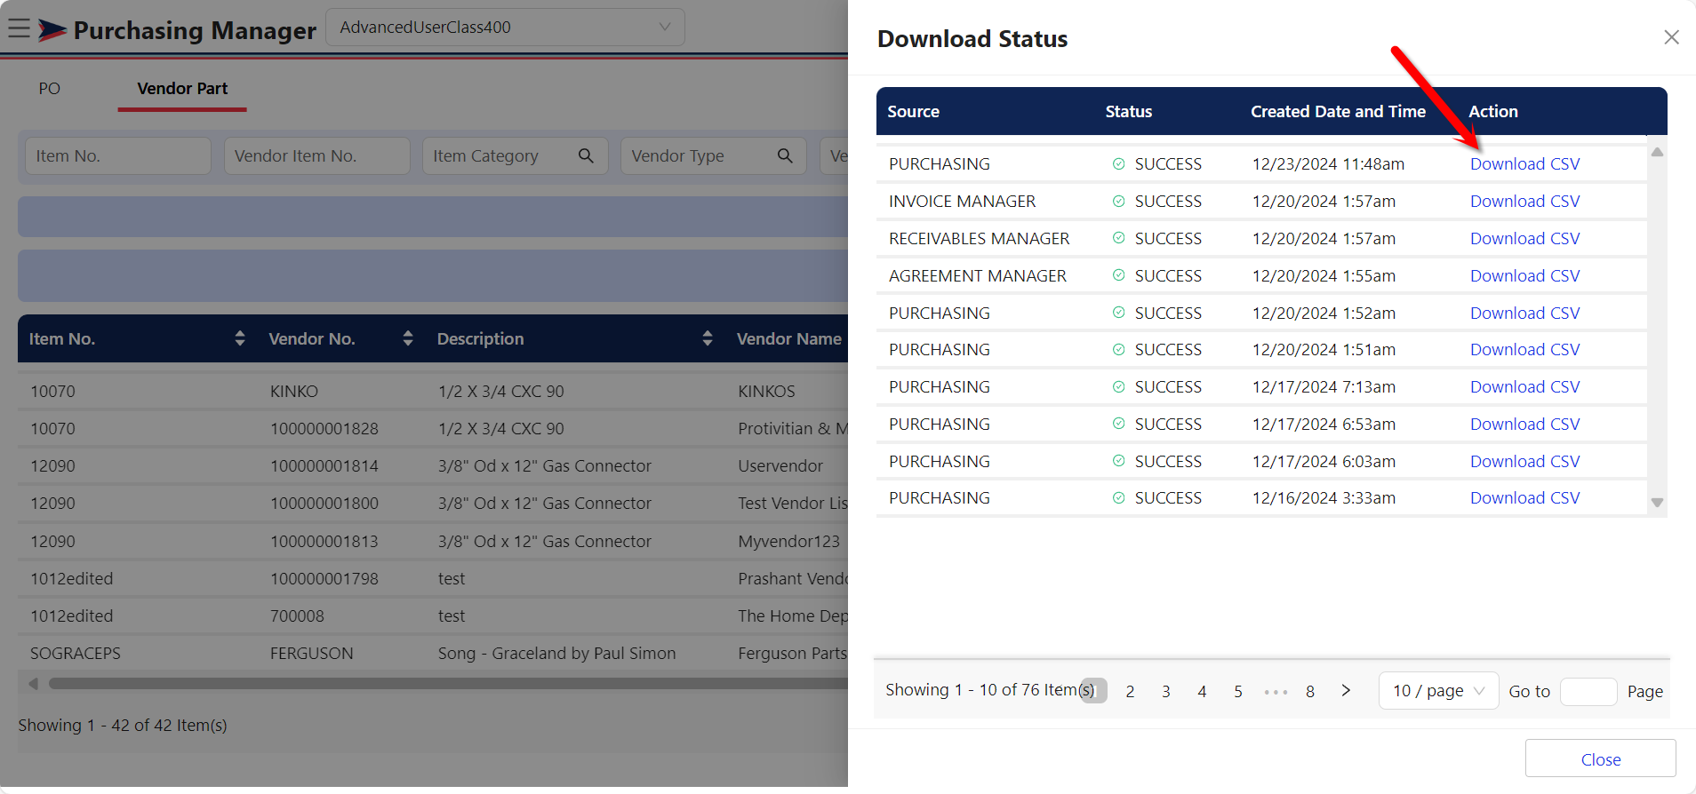Open the hamburger menu icon
Screen dimensions: 1696x794
point(19,28)
